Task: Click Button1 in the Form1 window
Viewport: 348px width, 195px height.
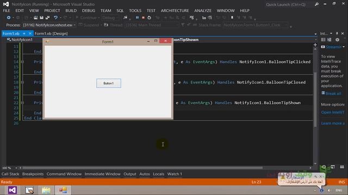Action: [x=109, y=83]
